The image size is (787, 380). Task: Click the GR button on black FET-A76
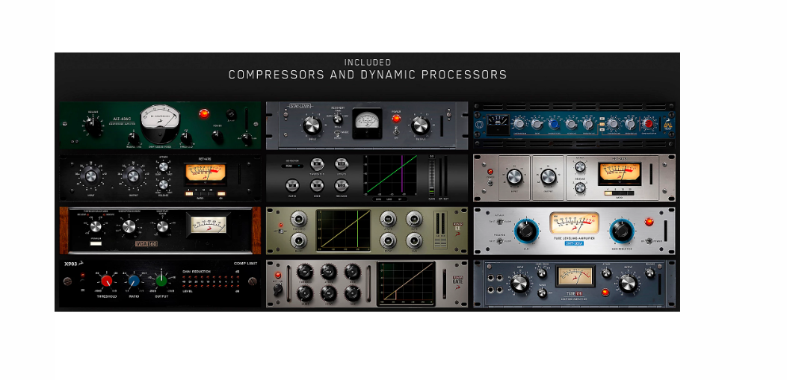[221, 193]
